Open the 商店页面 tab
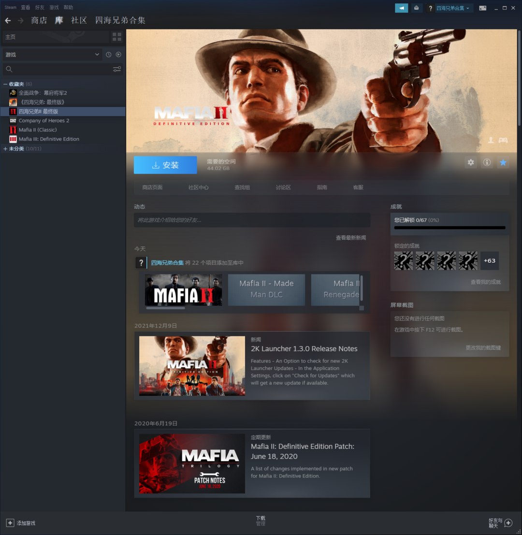522x535 pixels. pyautogui.click(x=152, y=188)
